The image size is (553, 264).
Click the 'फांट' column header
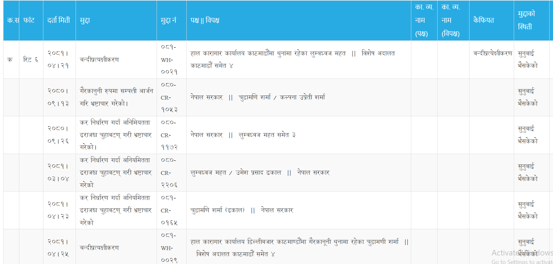click(x=29, y=20)
